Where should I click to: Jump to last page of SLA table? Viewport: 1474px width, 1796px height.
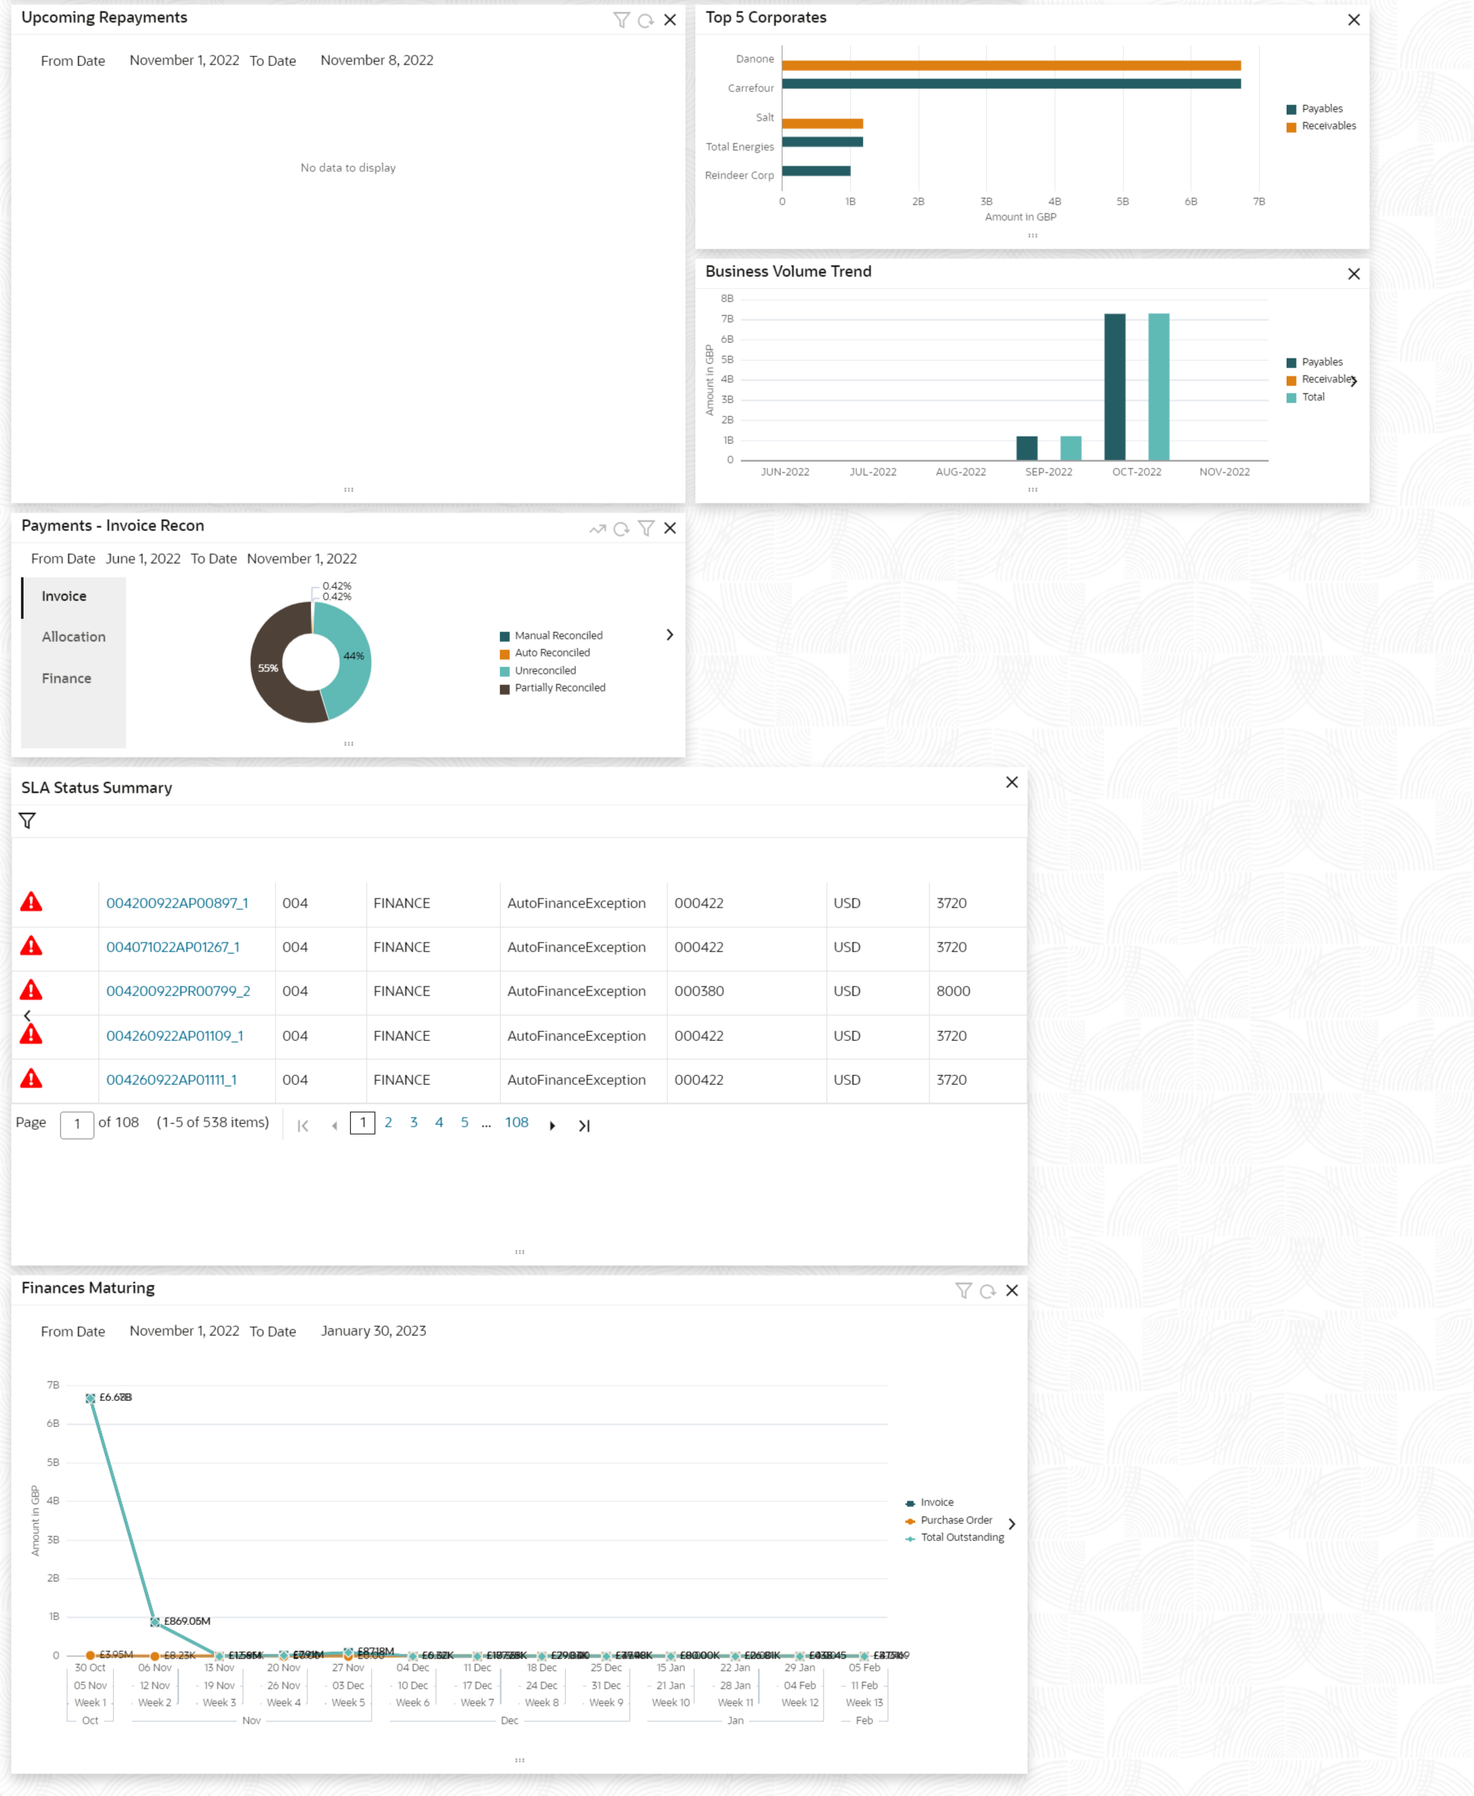584,1125
